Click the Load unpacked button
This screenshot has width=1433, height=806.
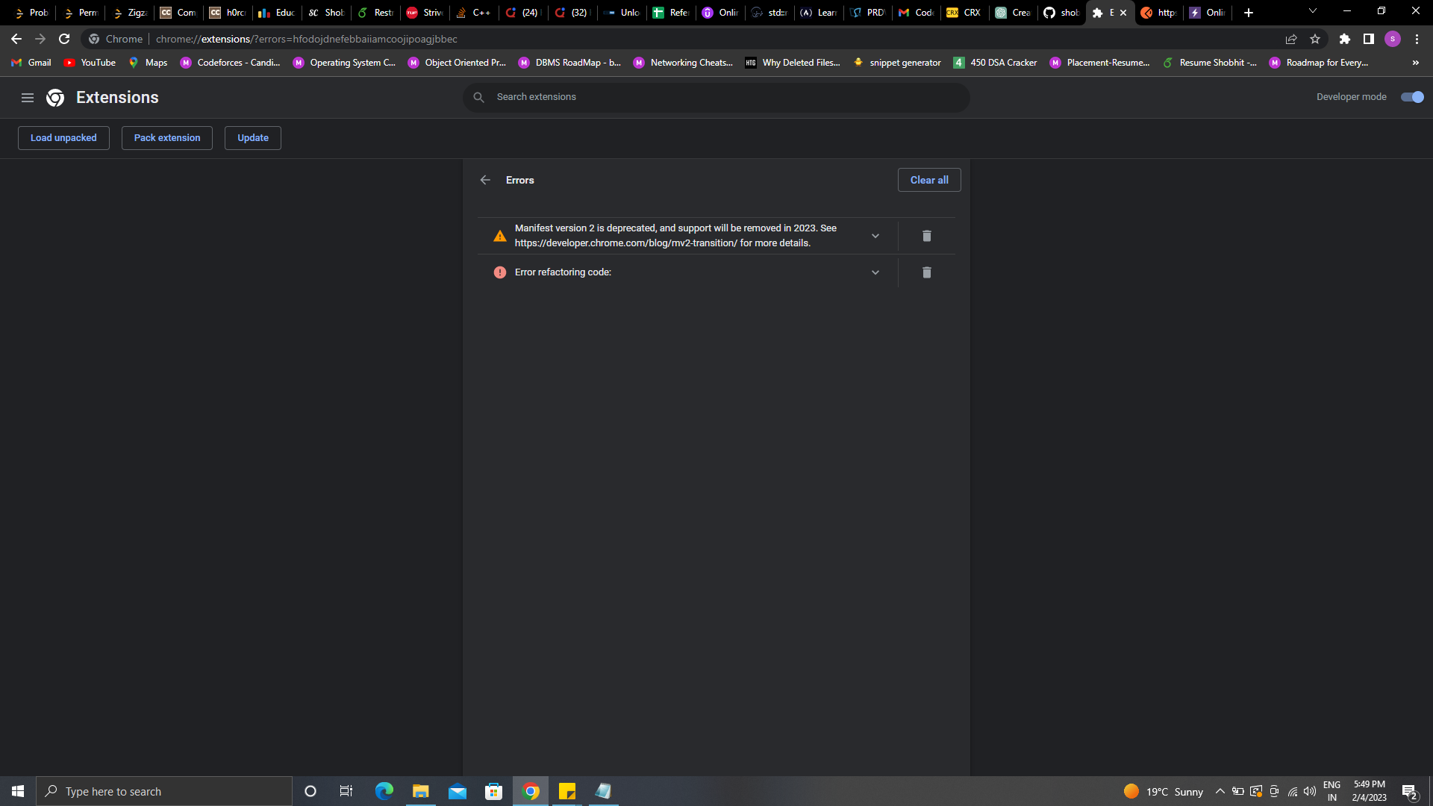[63, 137]
